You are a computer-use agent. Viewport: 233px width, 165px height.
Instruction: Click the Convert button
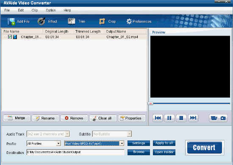coord(205,148)
